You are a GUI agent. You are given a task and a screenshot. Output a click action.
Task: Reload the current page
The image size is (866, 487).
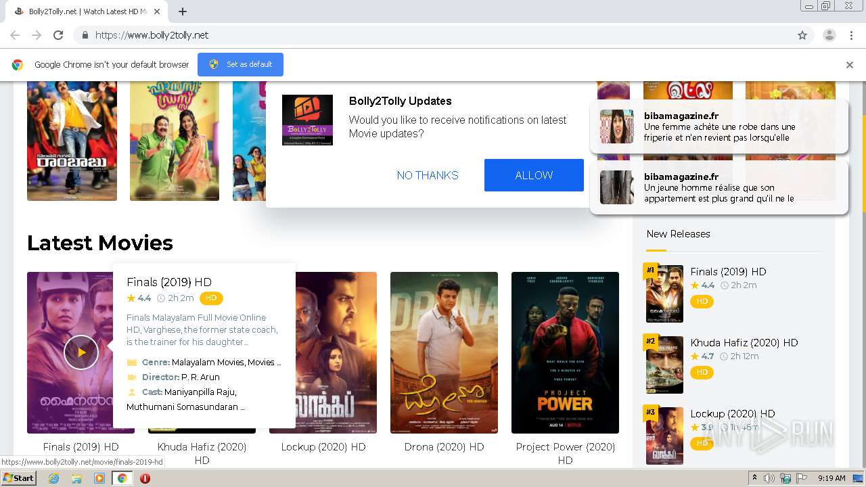pos(58,35)
